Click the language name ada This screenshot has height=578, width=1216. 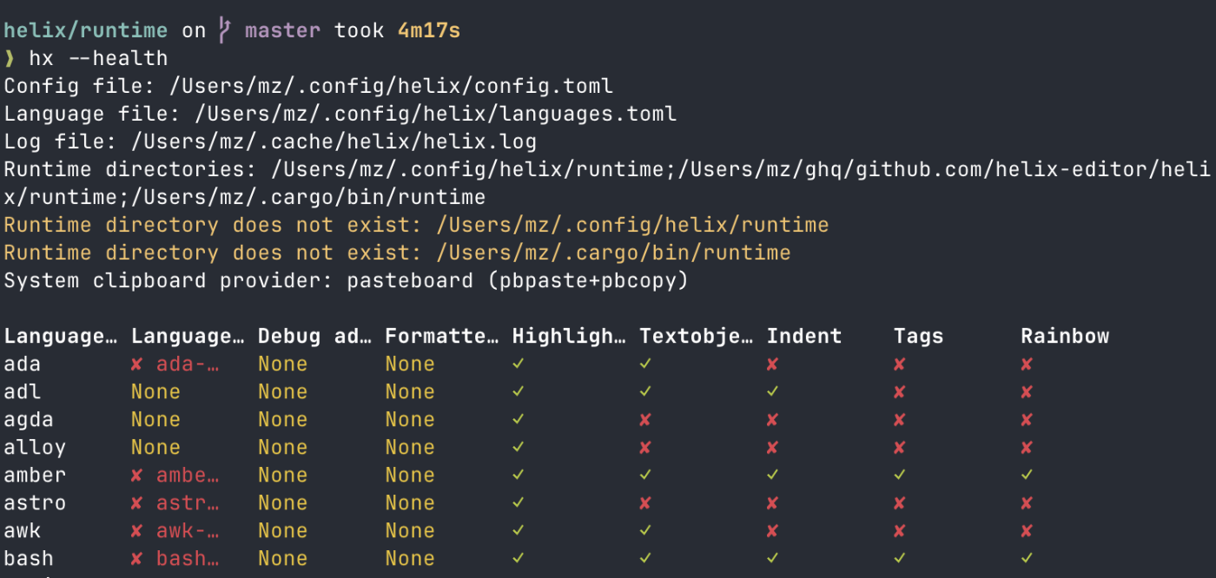coord(23,365)
